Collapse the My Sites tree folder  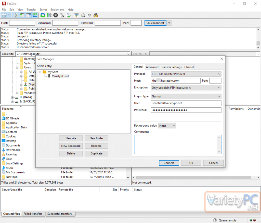[x=41, y=72]
